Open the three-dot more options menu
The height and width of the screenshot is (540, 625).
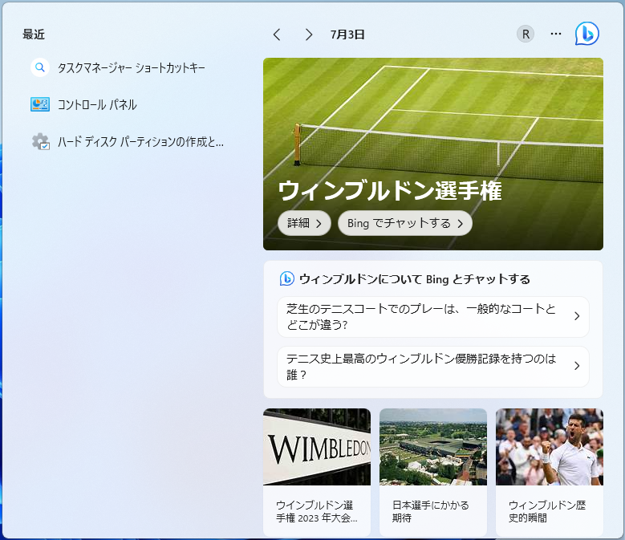(x=556, y=34)
